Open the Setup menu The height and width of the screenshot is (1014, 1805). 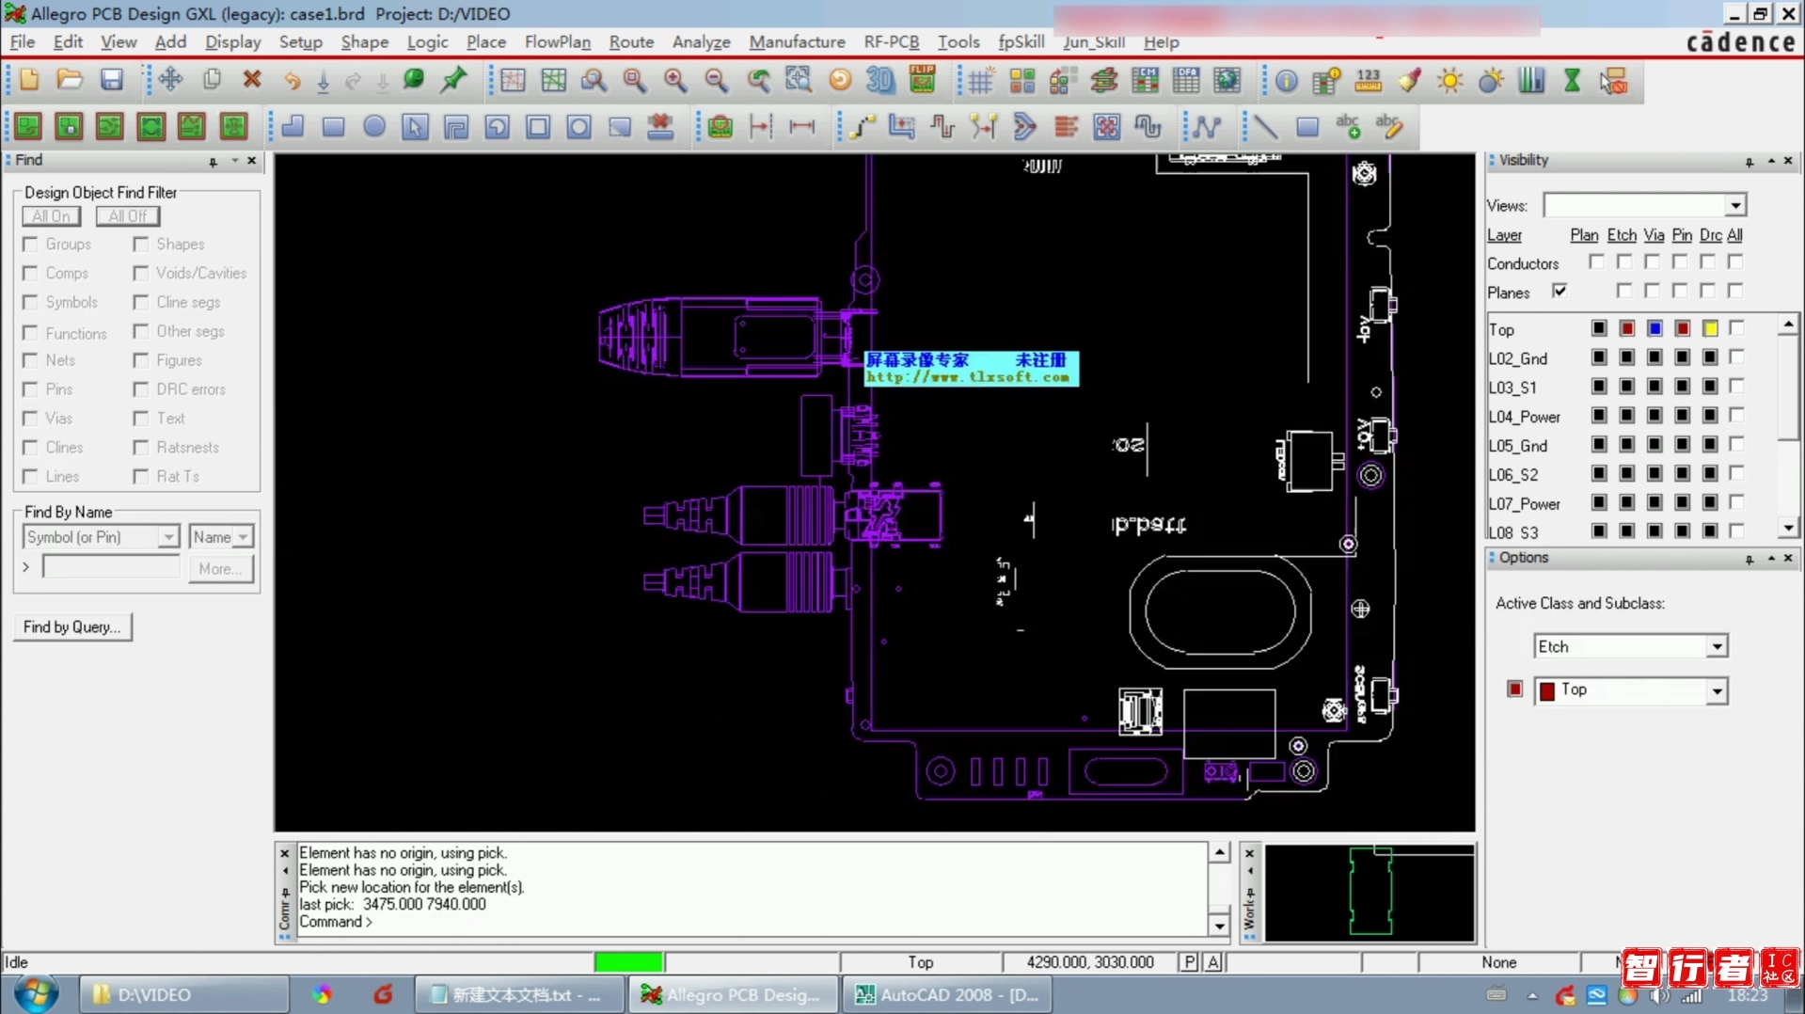[300, 42]
